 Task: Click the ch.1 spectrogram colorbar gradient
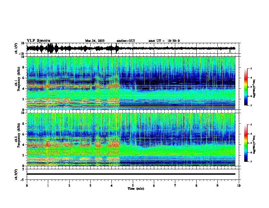point(246,87)
